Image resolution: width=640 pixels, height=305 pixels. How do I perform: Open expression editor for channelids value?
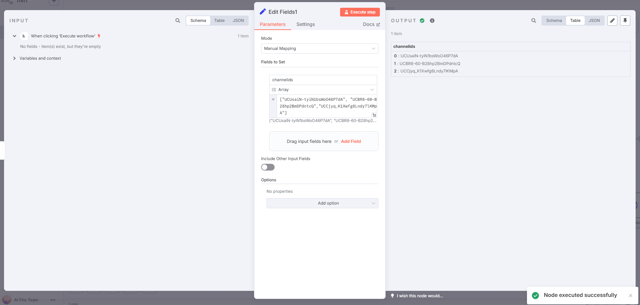[374, 115]
